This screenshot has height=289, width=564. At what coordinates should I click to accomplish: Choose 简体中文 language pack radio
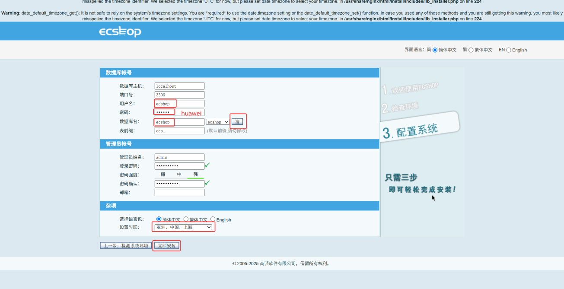159,219
